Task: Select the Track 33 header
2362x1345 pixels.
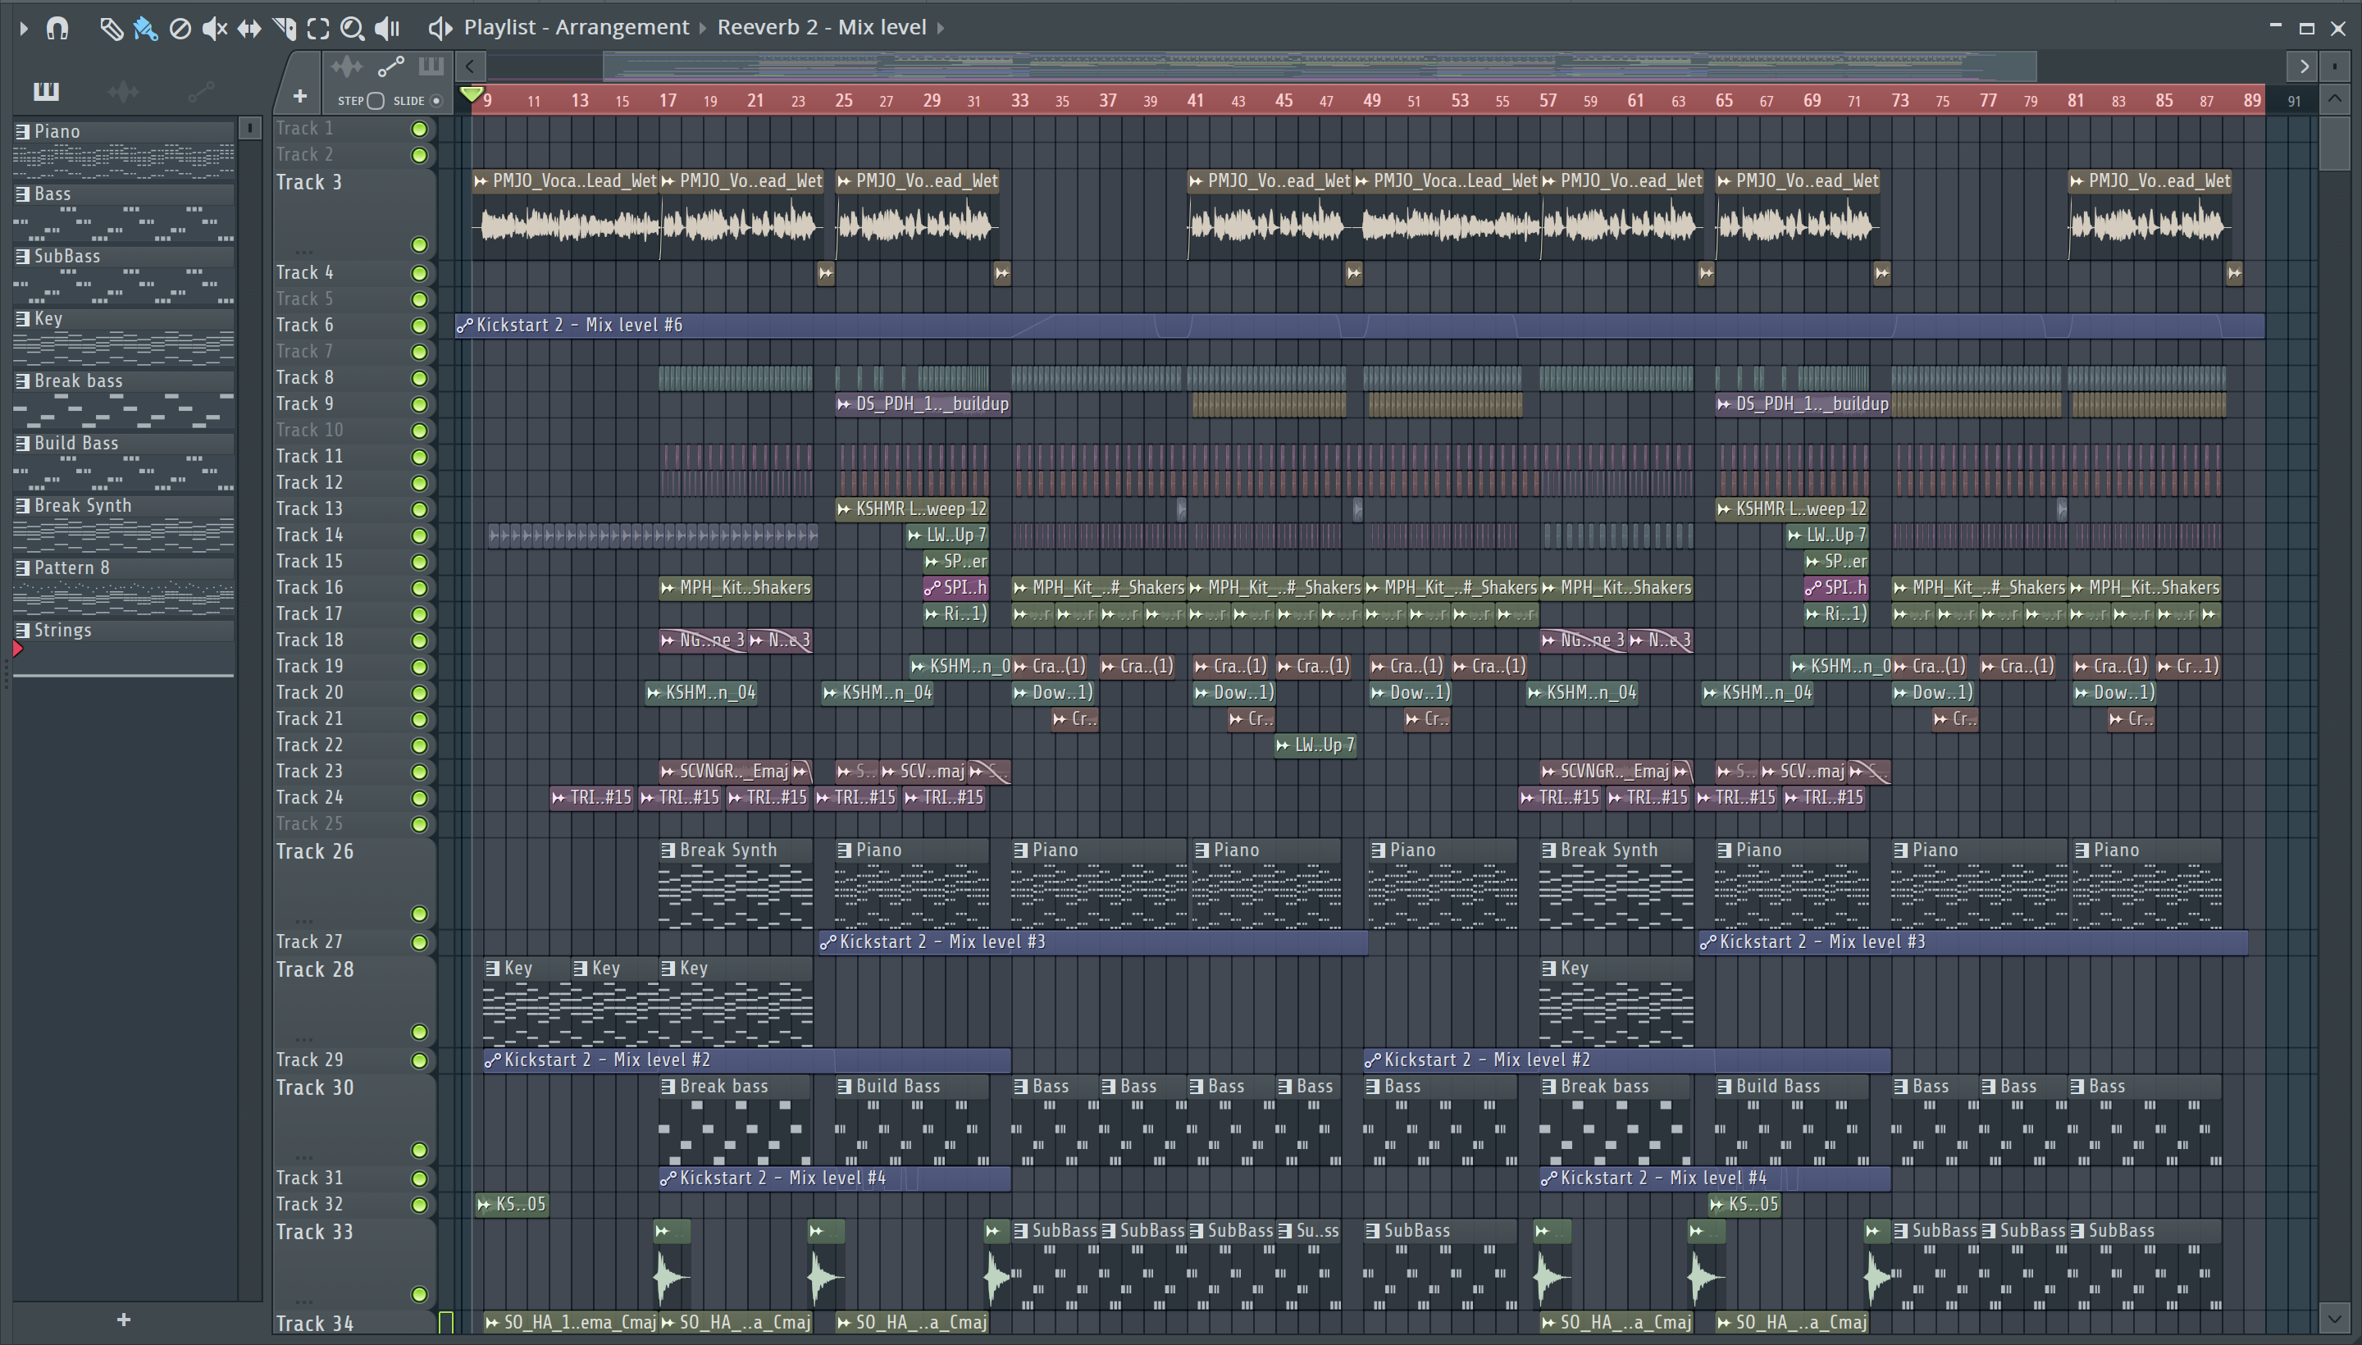Action: tap(355, 1264)
